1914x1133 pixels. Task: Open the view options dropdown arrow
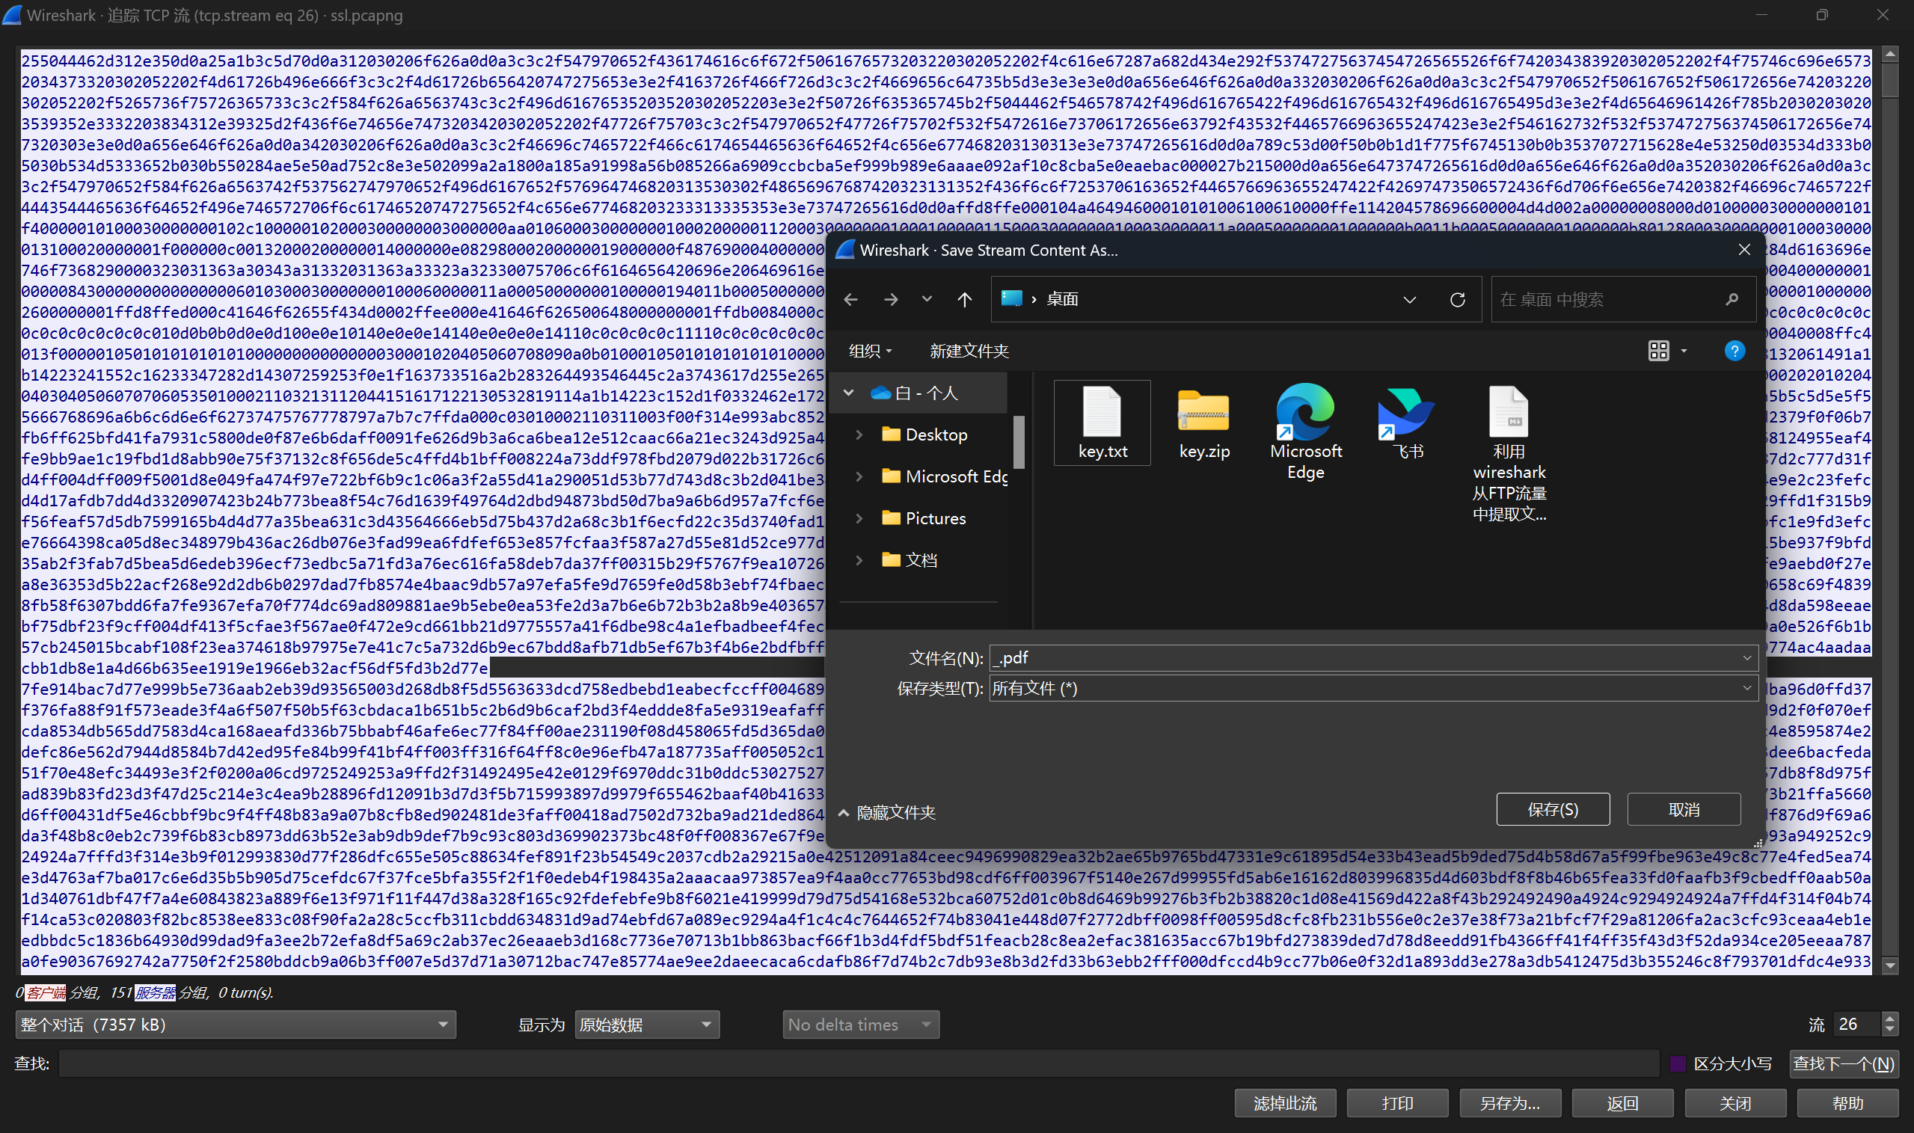pyautogui.click(x=1684, y=351)
